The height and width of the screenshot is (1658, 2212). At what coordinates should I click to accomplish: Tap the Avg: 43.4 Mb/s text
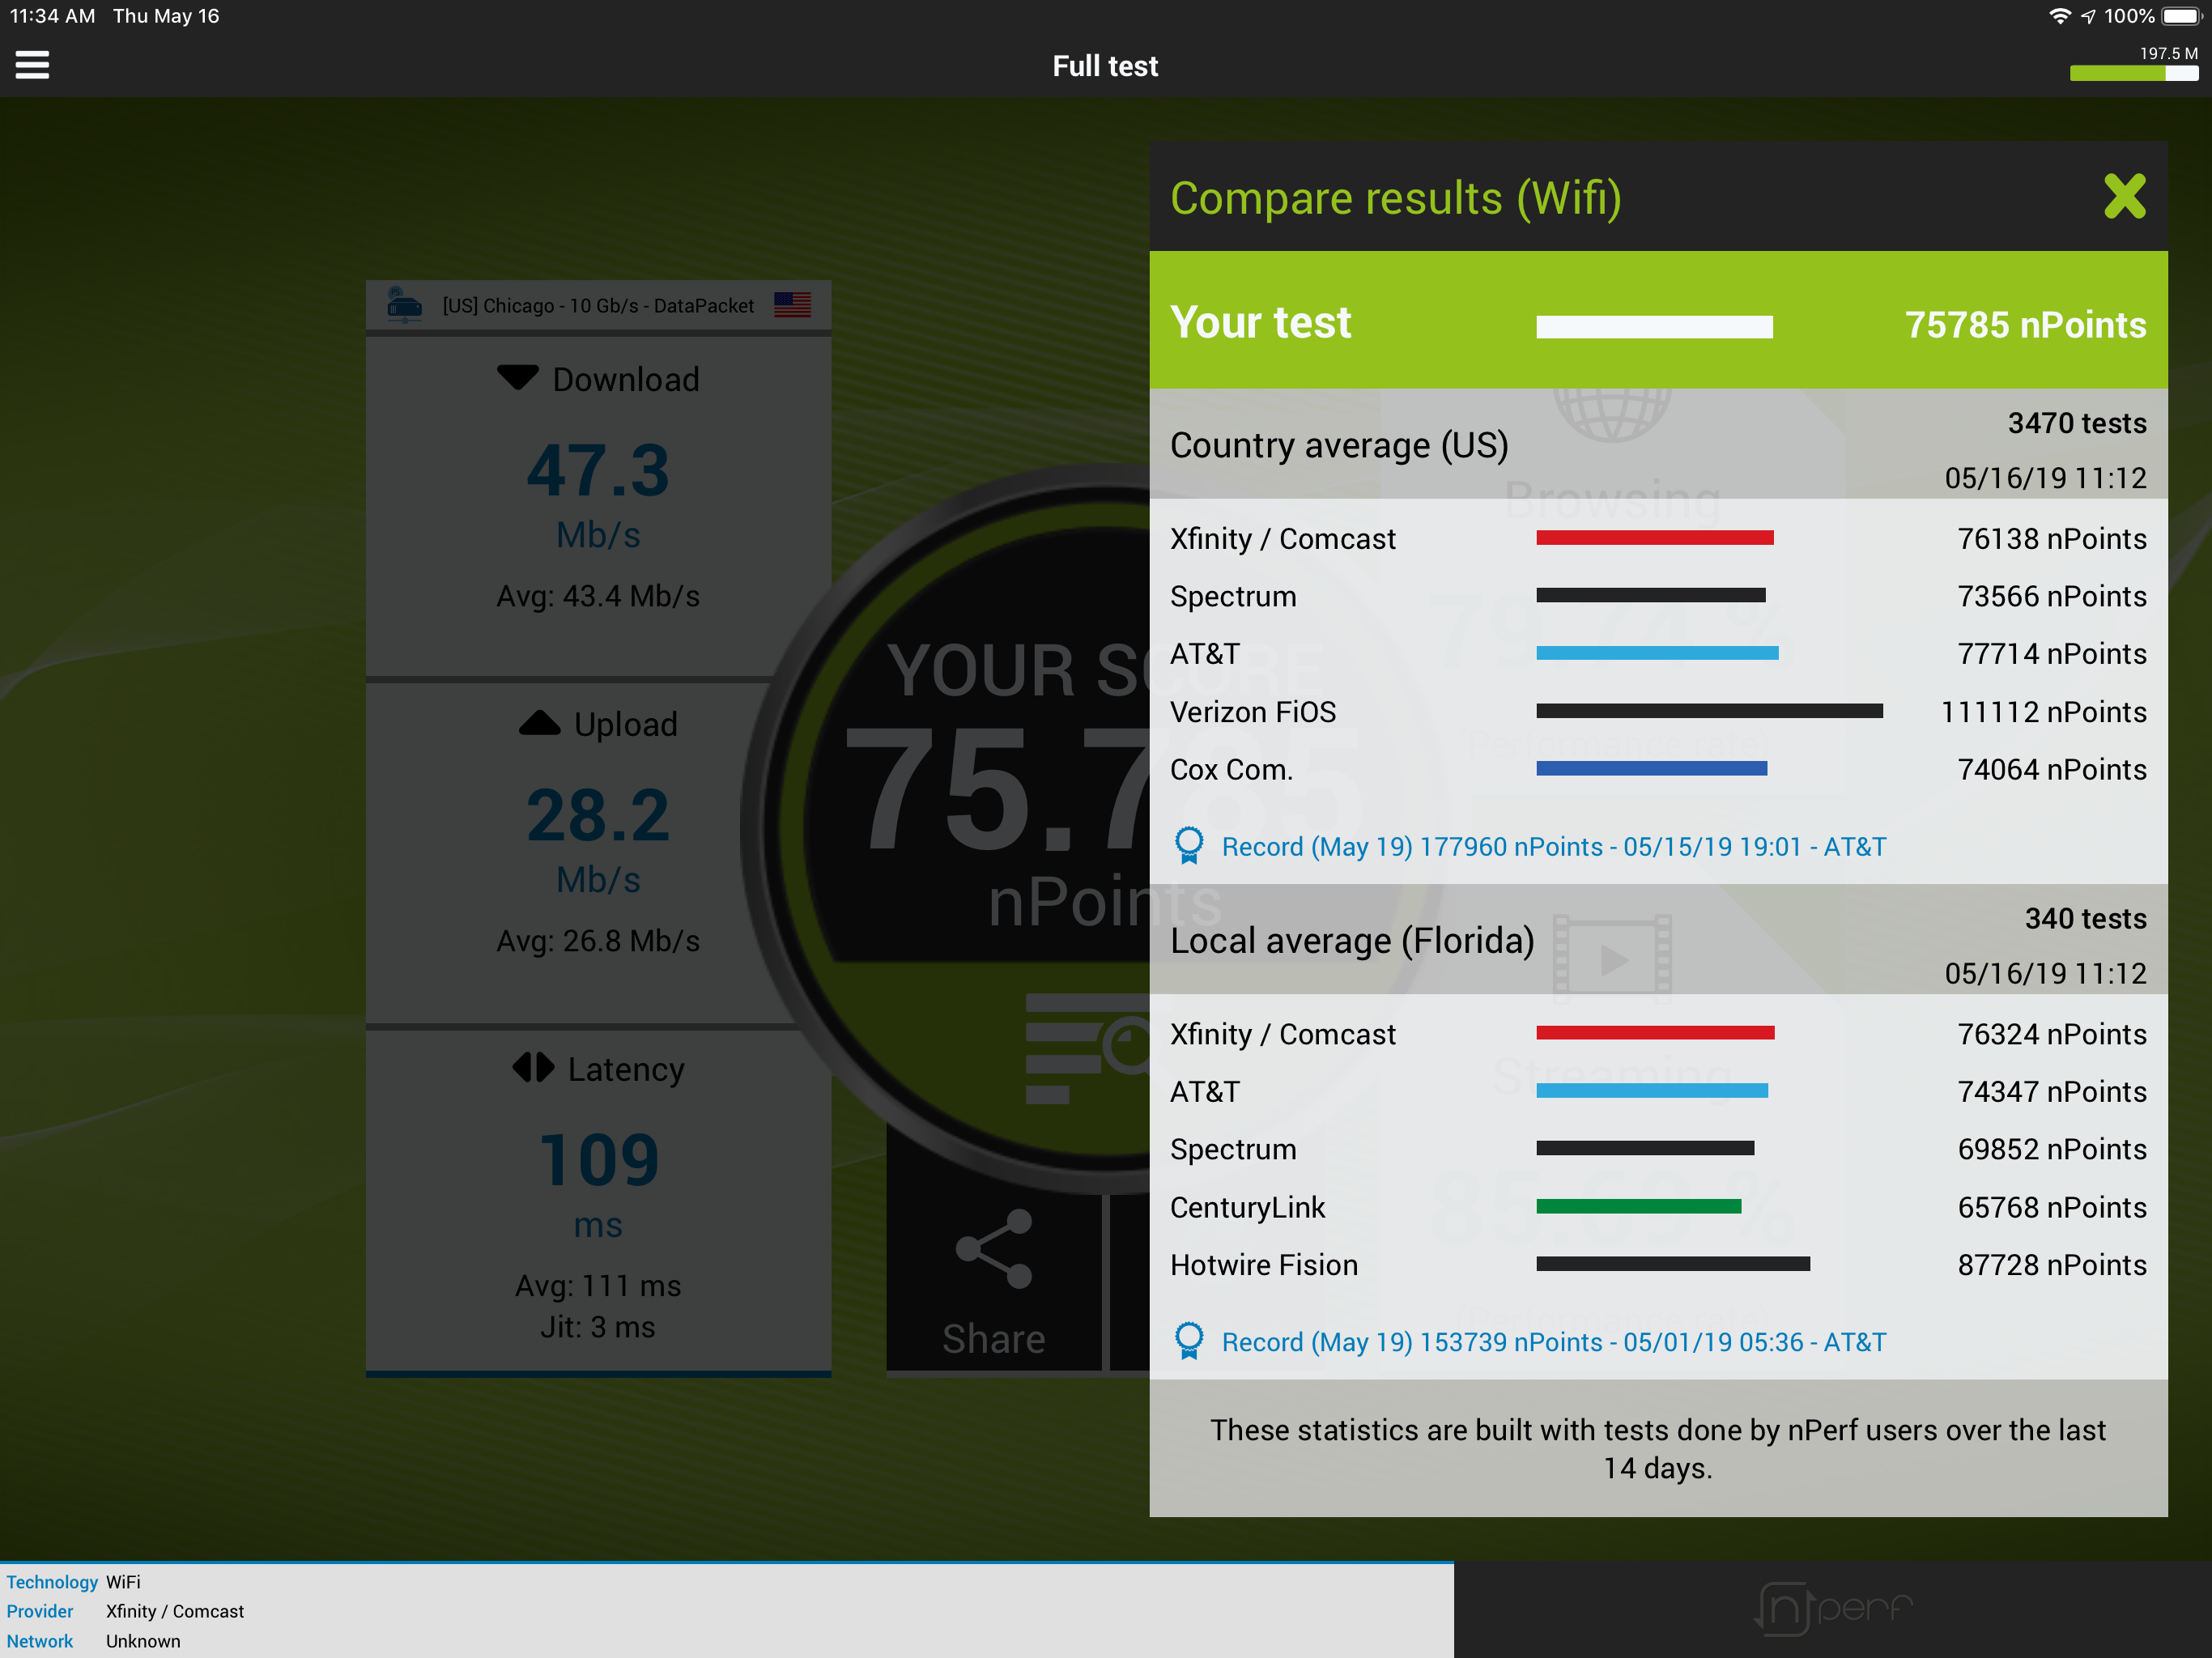(598, 596)
